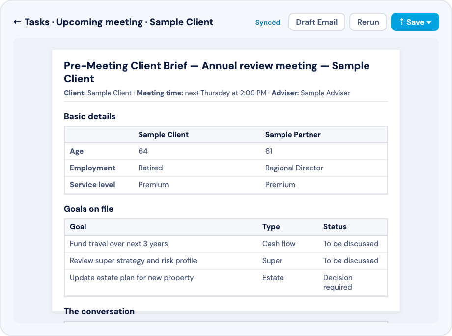Screen dimensions: 452x336
Task: Click the Synced status label
Action: coord(267,22)
